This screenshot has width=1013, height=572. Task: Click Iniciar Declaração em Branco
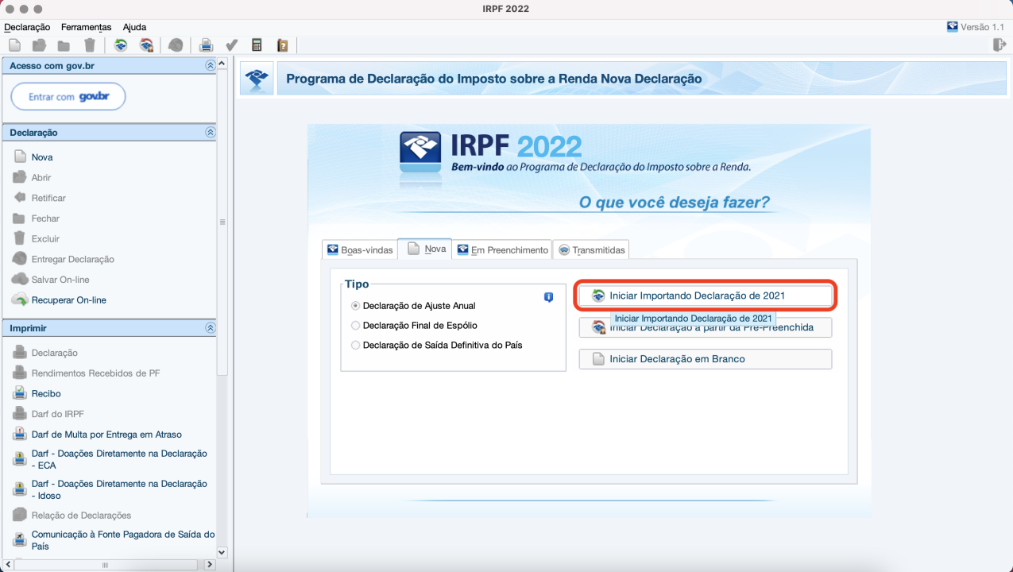click(704, 358)
